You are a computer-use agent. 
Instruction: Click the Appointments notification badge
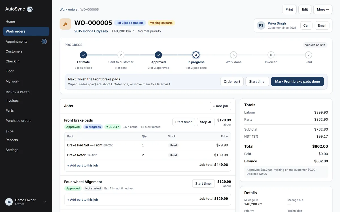pos(44,42)
